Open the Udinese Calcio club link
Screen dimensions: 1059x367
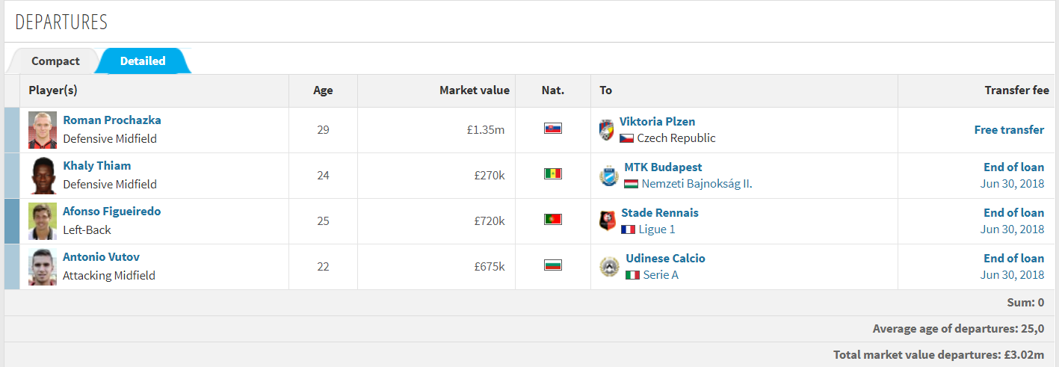[x=665, y=259]
